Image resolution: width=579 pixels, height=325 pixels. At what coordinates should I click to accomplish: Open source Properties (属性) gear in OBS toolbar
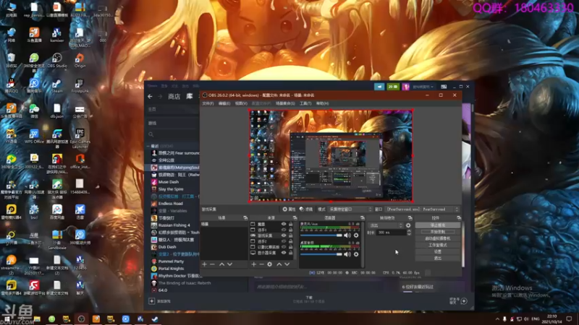click(289, 209)
